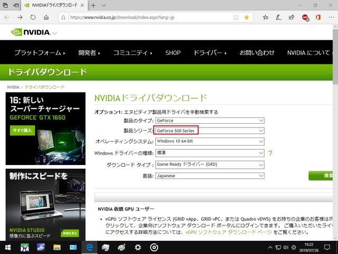Viewport: 338px width, 254px height.
Task: Click the green question mark help icon
Action: pyautogui.click(x=270, y=153)
